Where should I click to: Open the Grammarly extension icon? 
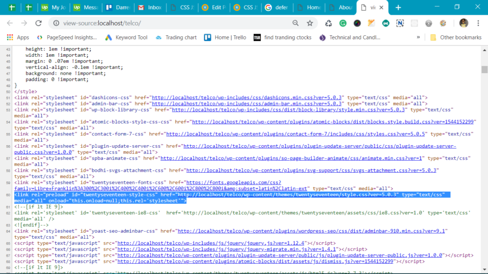[x=343, y=23]
